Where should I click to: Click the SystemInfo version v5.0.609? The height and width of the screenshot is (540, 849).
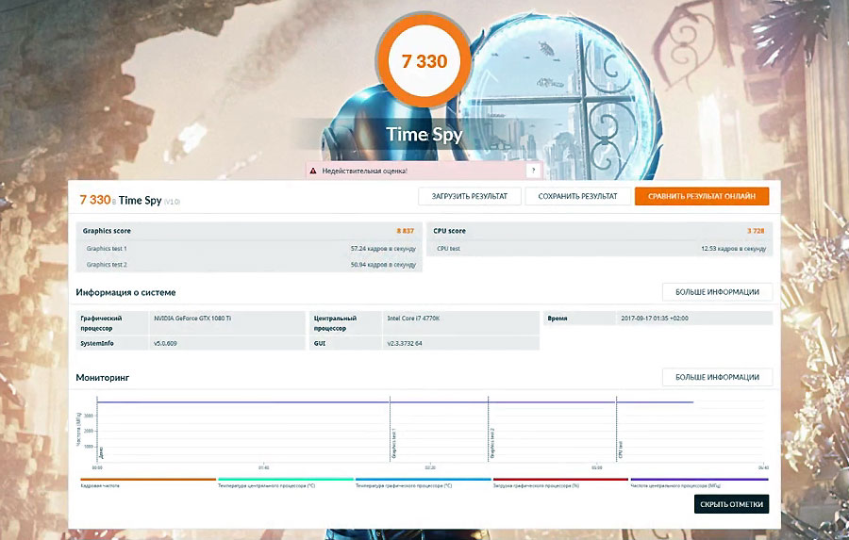[165, 343]
